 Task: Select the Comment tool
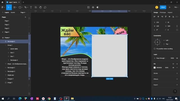pyautogui.click(x=45, y=7)
